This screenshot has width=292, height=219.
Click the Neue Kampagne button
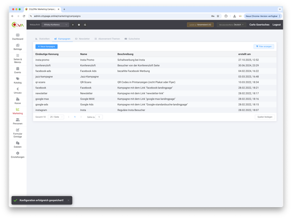tap(47, 46)
